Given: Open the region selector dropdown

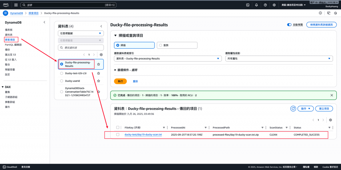Looking at the screenshot, I should (x=293, y=5).
